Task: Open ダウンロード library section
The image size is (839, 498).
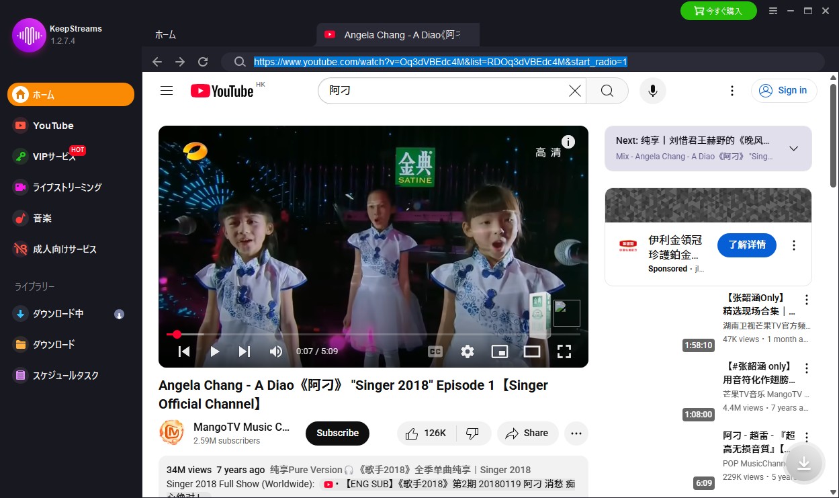Action: click(x=71, y=345)
